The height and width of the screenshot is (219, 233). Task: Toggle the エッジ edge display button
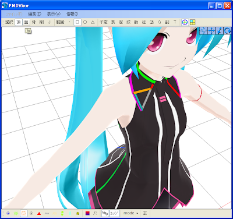tap(114, 213)
